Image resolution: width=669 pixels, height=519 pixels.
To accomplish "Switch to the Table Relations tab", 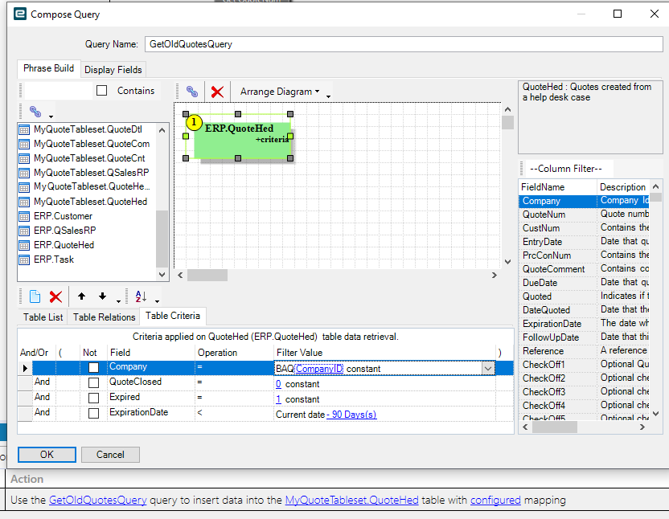I will click(104, 317).
